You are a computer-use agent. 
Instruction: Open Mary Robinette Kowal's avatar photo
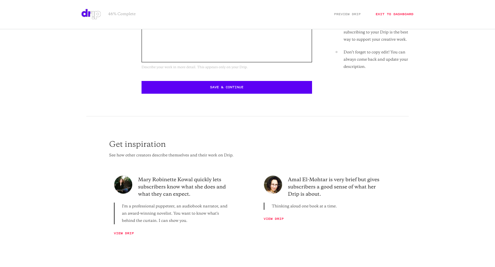[x=123, y=185]
